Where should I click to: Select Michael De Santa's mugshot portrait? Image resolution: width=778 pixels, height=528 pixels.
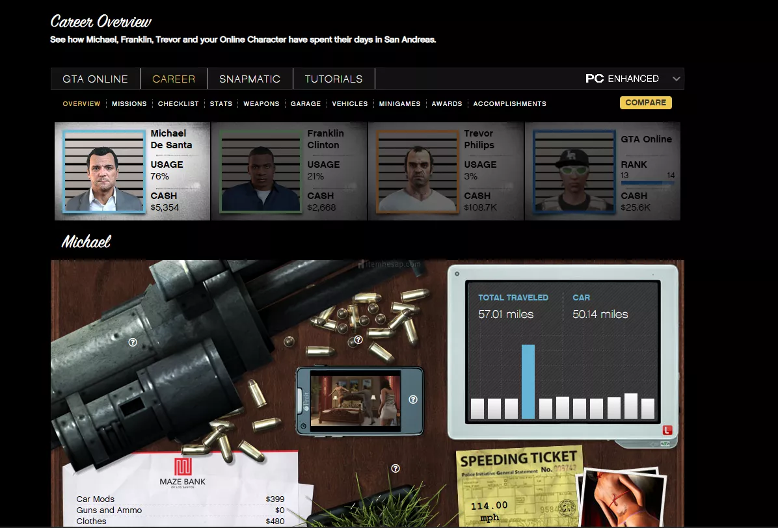(104, 172)
